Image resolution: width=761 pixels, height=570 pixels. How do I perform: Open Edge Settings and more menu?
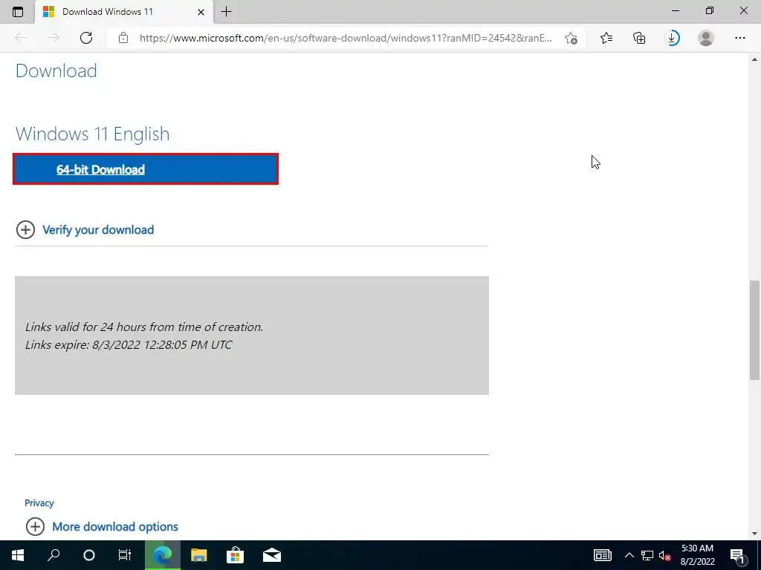[739, 38]
